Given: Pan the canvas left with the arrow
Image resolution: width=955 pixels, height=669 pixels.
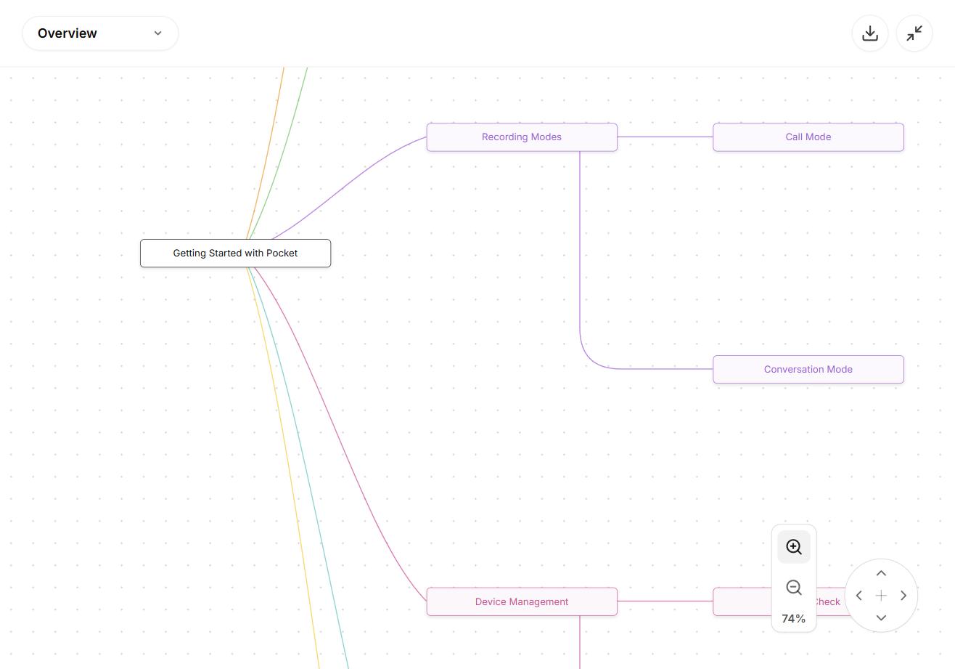Looking at the screenshot, I should [859, 596].
